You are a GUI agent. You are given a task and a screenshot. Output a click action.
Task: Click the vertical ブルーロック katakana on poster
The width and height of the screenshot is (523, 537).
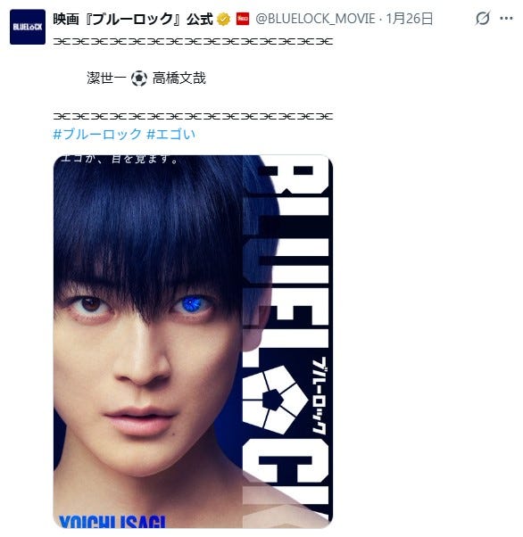click(x=319, y=396)
